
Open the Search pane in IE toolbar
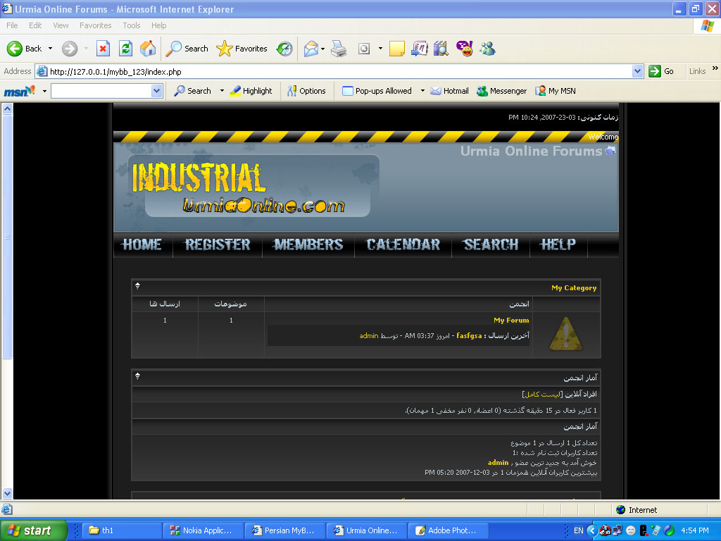[187, 49]
